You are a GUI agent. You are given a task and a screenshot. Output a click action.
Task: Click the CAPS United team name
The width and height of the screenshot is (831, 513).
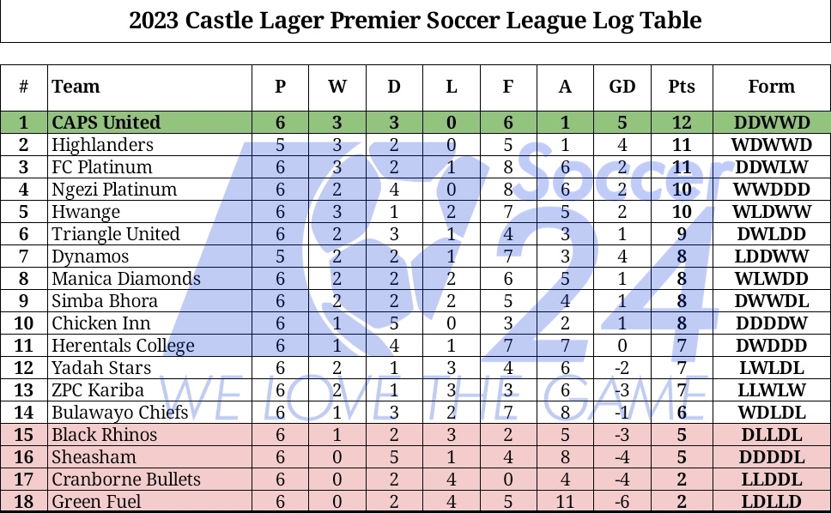coord(106,123)
